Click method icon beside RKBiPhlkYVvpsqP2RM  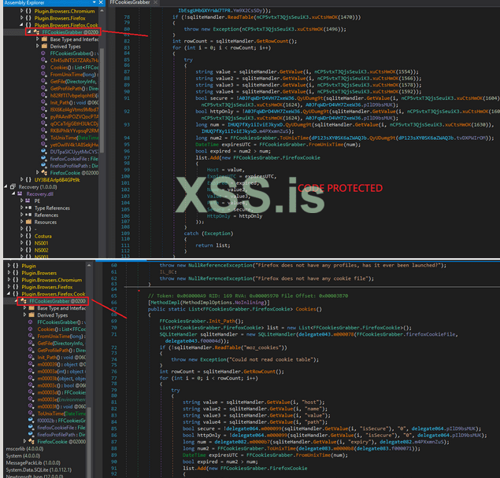(x=43, y=131)
